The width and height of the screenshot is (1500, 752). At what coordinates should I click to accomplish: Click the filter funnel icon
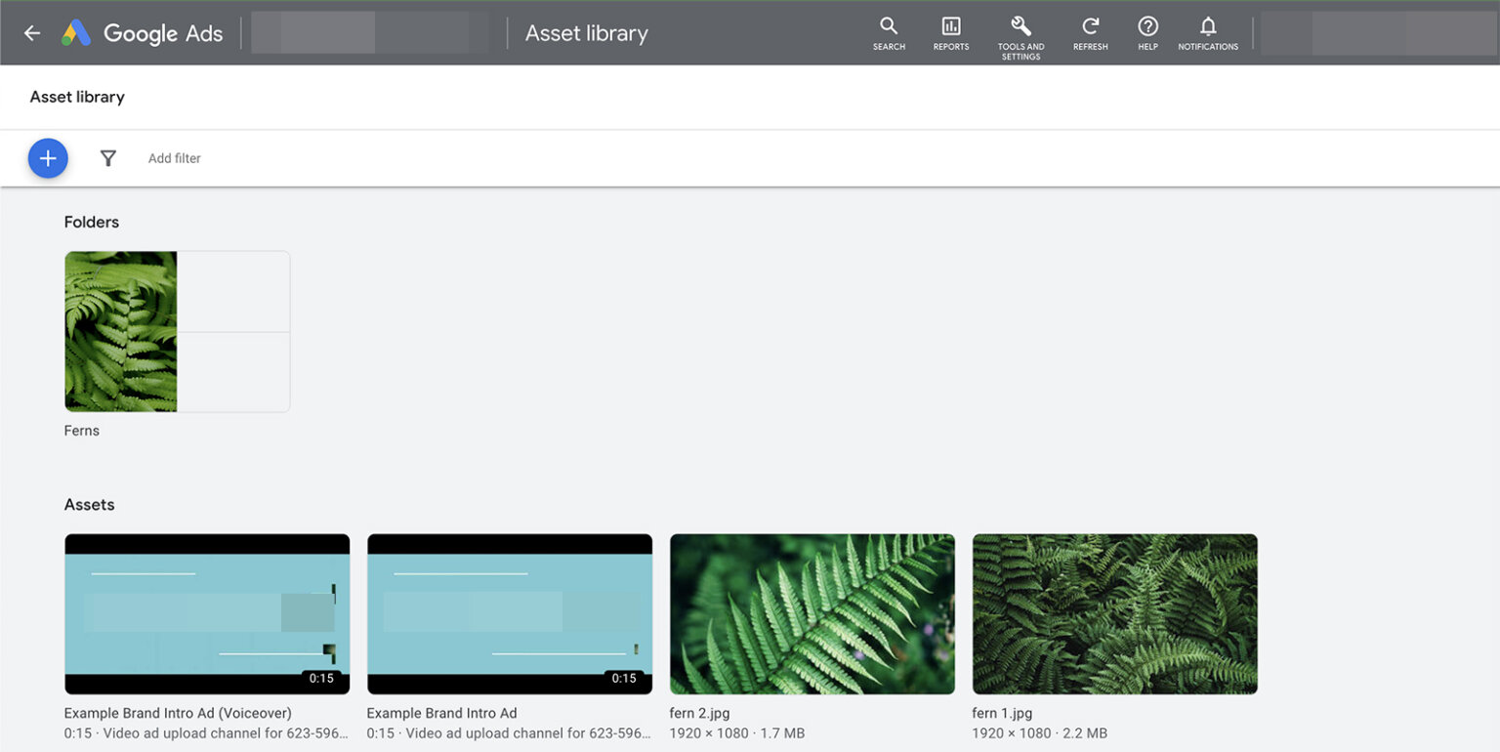coord(107,157)
